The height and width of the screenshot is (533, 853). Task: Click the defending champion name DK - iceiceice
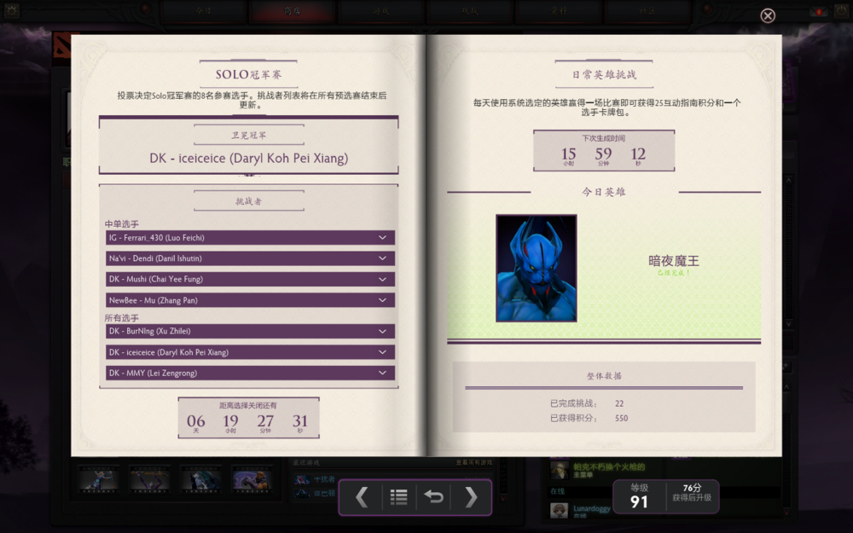coord(248,159)
